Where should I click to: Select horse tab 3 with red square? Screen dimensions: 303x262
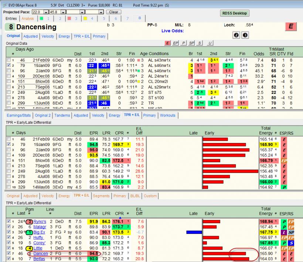73,18
